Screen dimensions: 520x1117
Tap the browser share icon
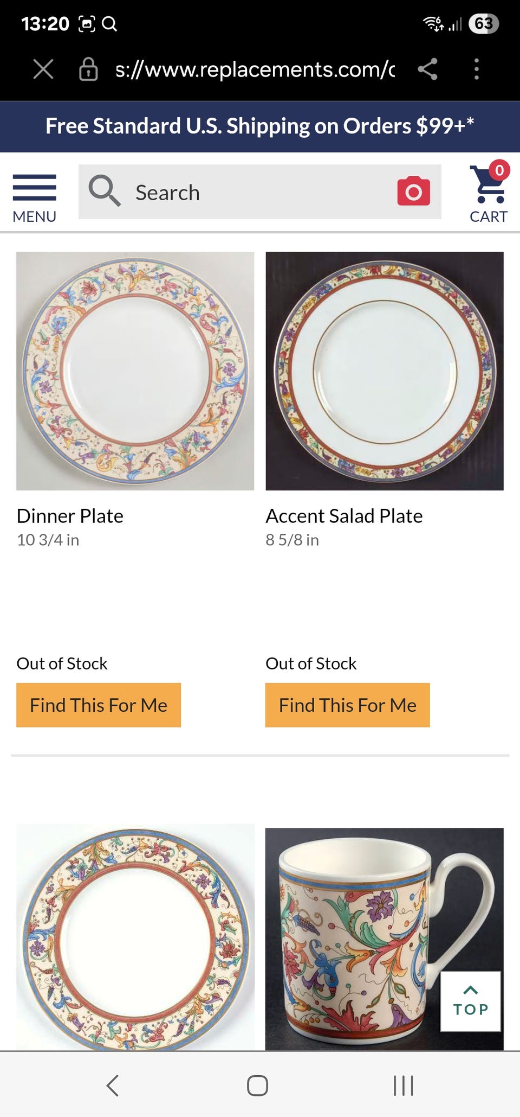coord(427,69)
